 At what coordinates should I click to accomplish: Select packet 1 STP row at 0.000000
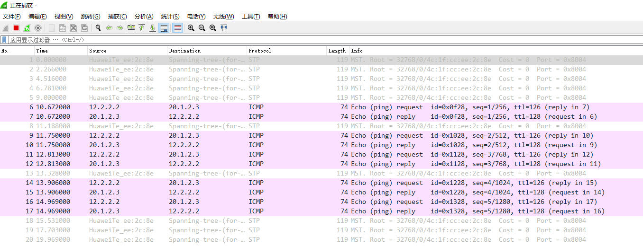pos(321,60)
